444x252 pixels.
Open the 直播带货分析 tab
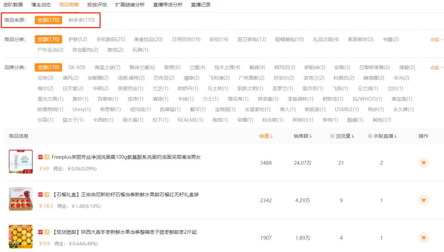[168, 5]
